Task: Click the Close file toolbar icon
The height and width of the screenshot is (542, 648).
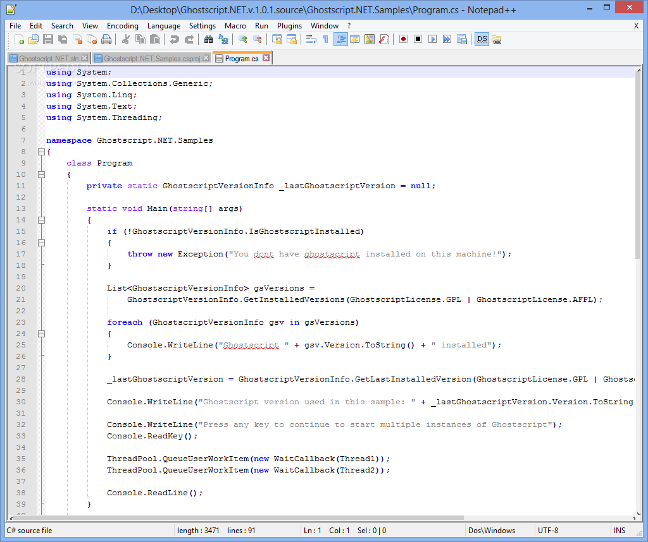Action: click(x=77, y=40)
